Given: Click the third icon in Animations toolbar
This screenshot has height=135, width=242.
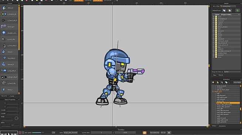Looking at the screenshot, I should pyautogui.click(x=222, y=83).
